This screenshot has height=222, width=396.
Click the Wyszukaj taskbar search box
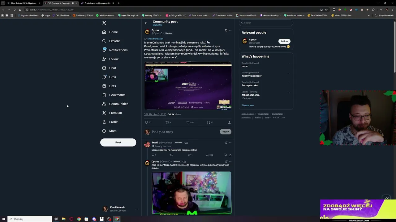coord(30,219)
